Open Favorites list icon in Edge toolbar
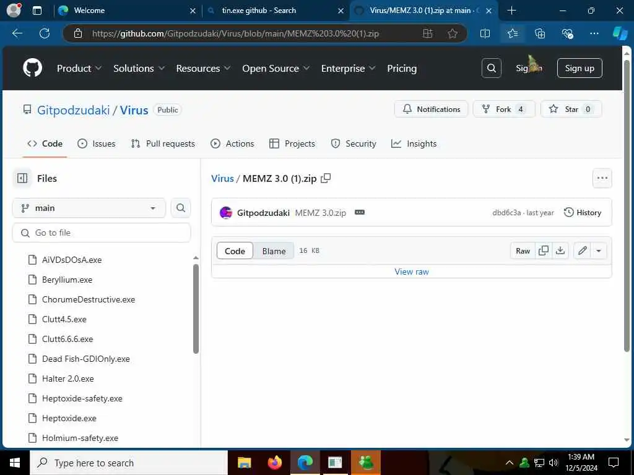Image resolution: width=634 pixels, height=475 pixels. 512,33
